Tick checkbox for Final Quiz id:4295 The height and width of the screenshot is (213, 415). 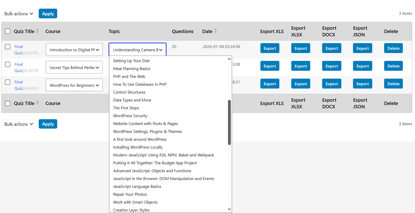click(x=8, y=47)
